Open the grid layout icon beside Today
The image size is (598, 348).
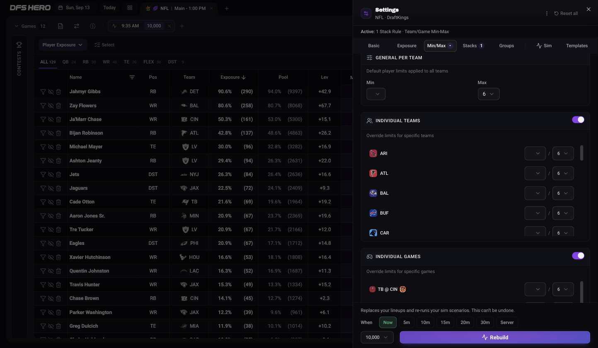[x=130, y=8]
